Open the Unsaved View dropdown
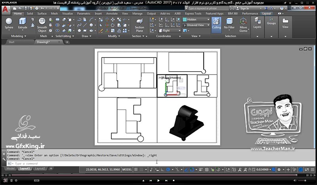Screen dimensions: 317x185 pyautogui.click(x=196, y=25)
